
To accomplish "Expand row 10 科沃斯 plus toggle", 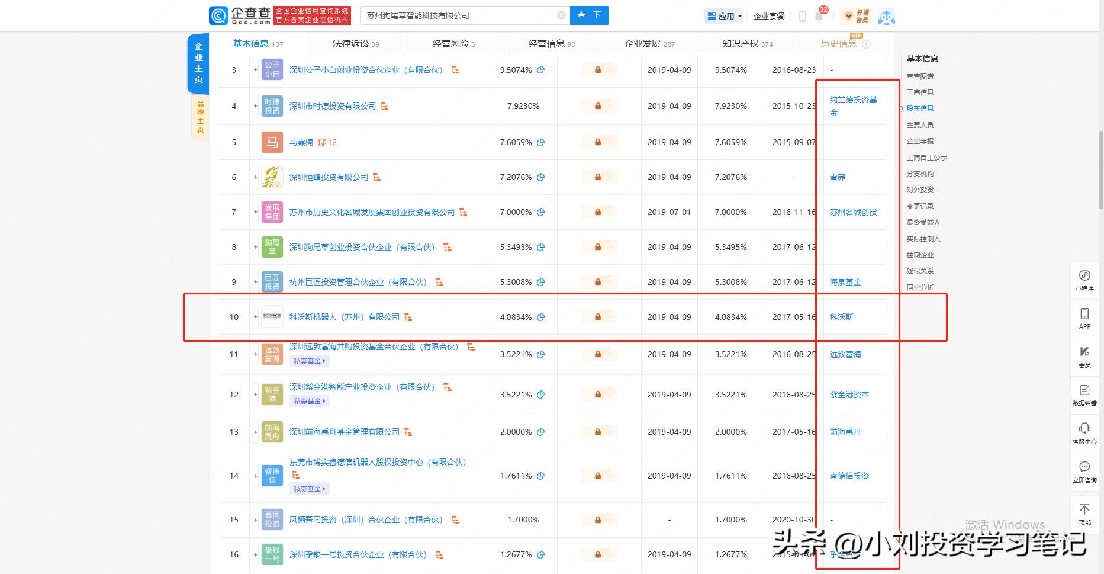I will [x=256, y=317].
